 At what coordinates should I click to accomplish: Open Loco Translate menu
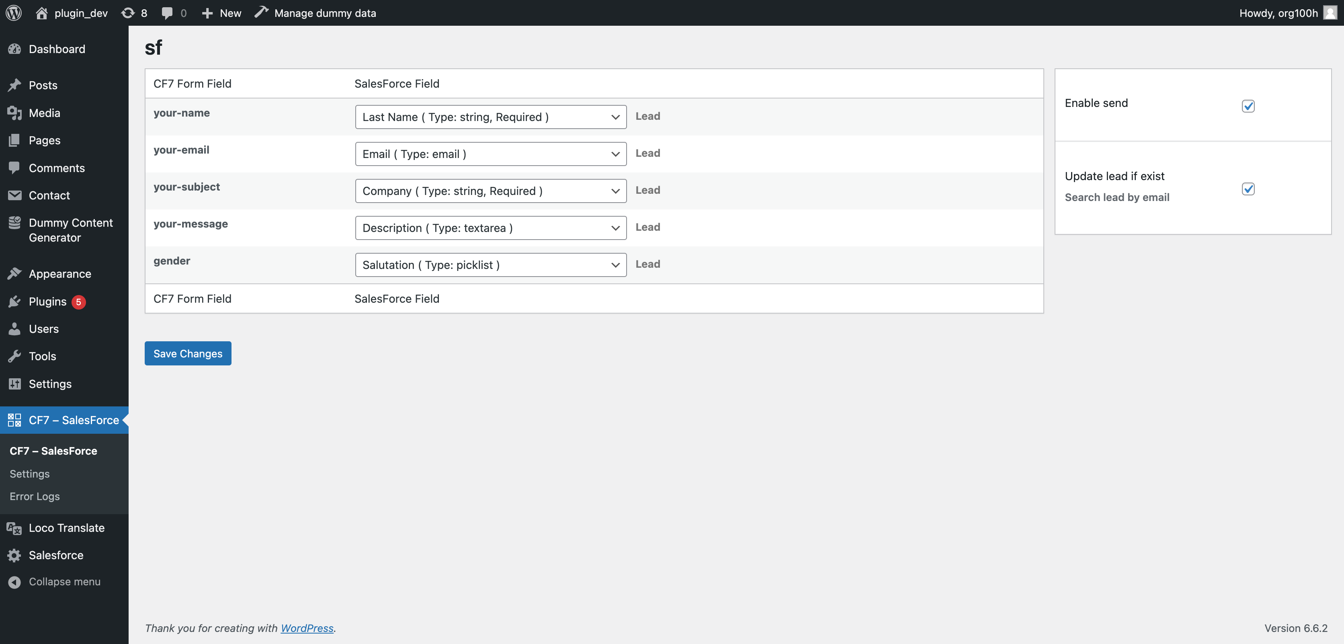tap(64, 528)
